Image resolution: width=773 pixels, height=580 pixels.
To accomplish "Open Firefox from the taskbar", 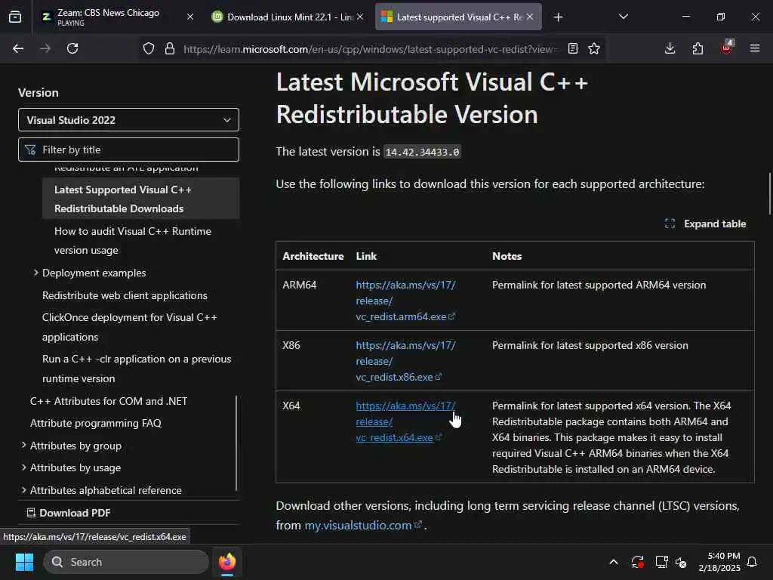I will 226,562.
